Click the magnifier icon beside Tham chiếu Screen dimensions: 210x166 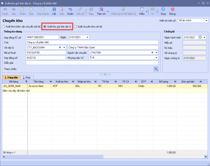point(156,69)
